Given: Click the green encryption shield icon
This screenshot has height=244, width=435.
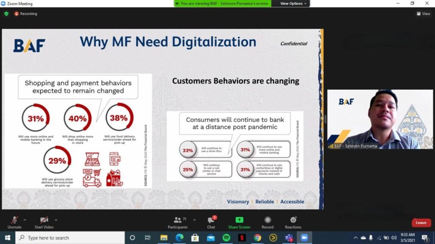Looking at the screenshot, I should coord(6,14).
